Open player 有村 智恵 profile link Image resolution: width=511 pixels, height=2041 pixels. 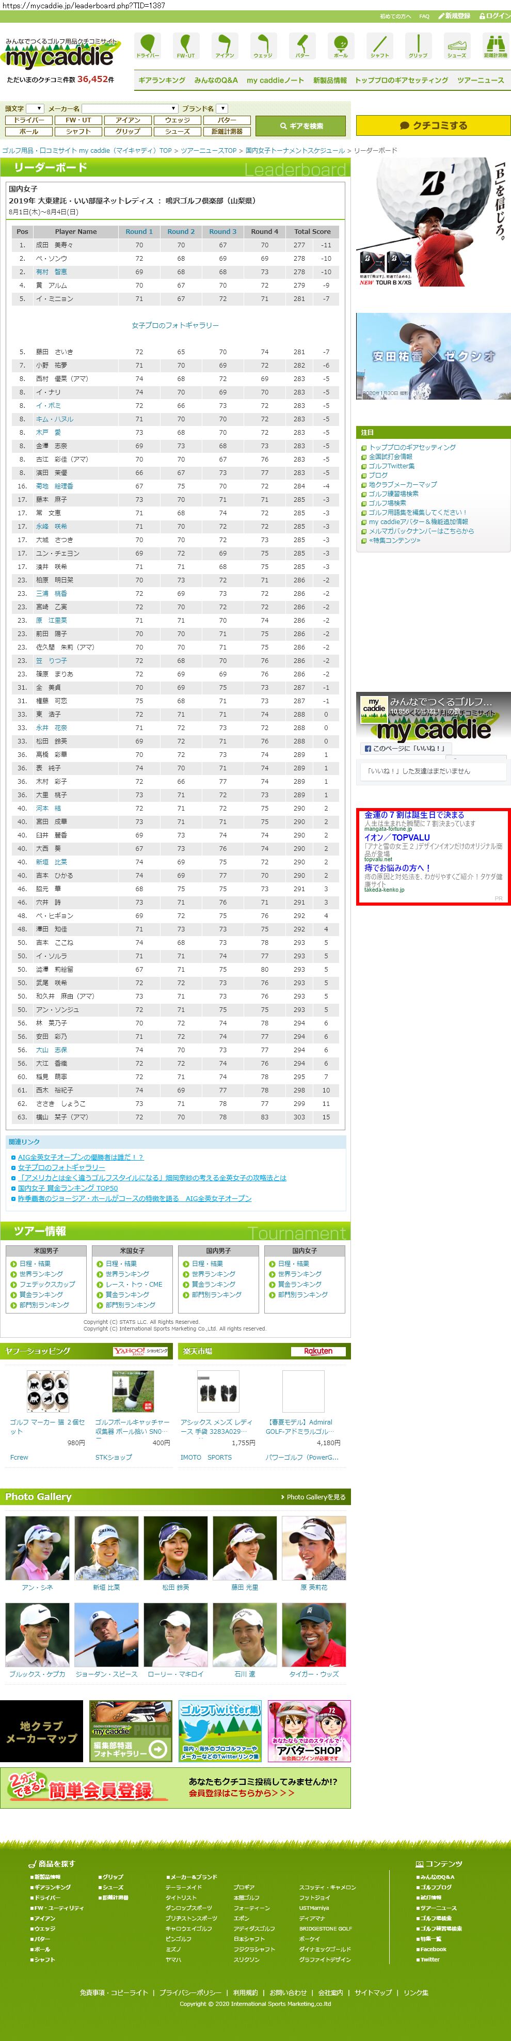(x=52, y=272)
